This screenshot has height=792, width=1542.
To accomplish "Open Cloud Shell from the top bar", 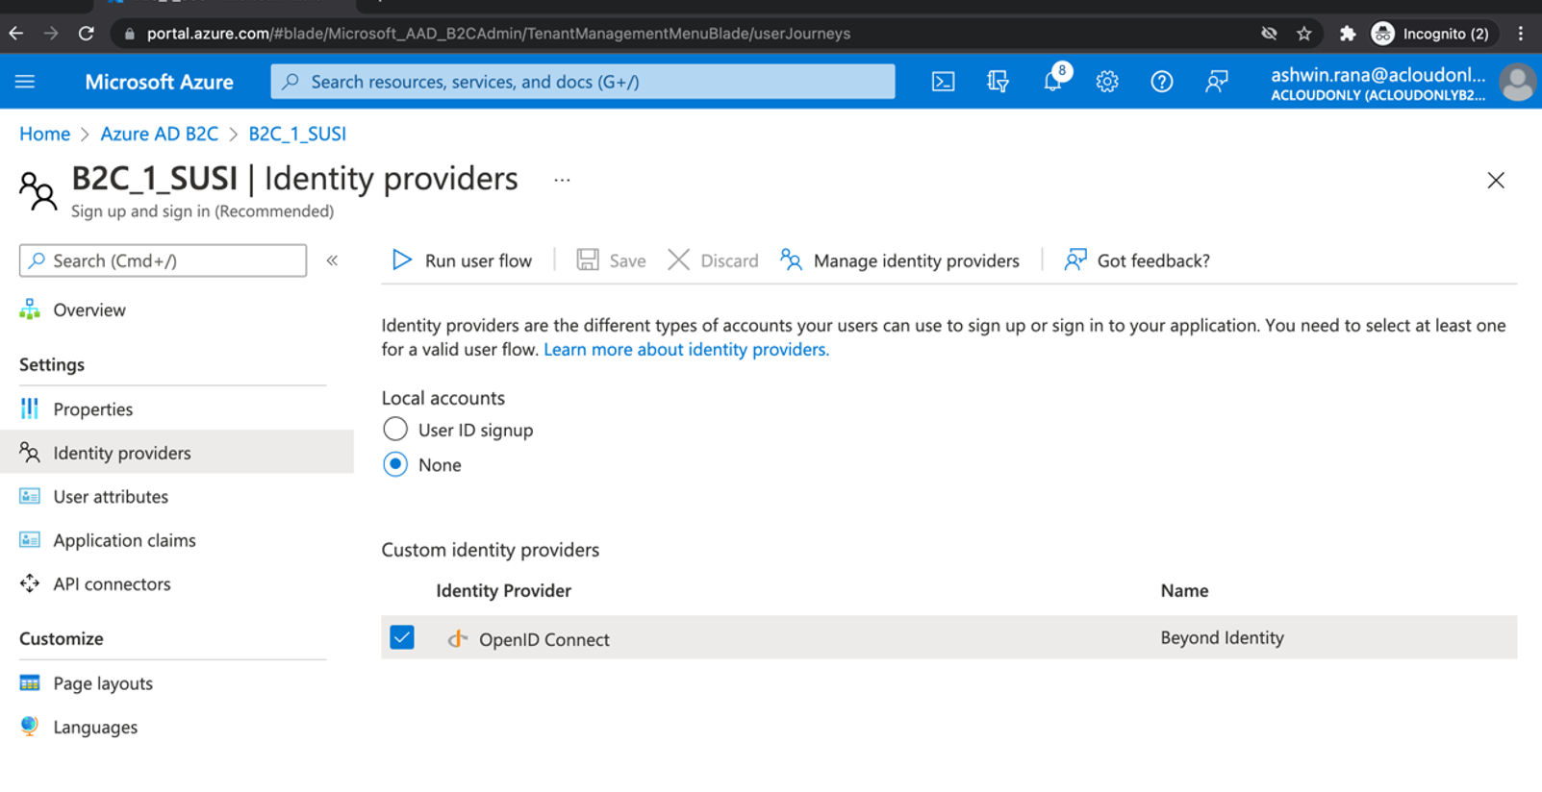I will [x=943, y=82].
